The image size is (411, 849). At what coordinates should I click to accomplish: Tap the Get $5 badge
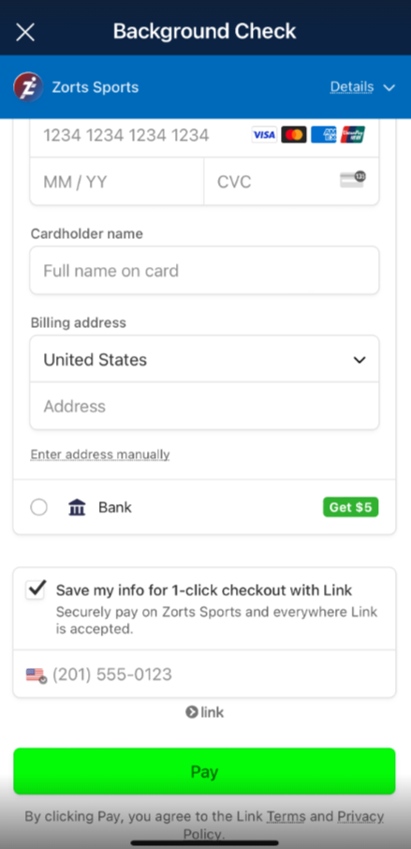[351, 507]
